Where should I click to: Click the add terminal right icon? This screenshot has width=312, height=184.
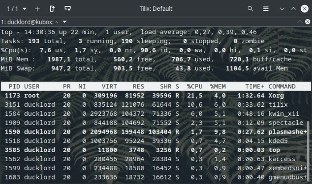[52, 8]
